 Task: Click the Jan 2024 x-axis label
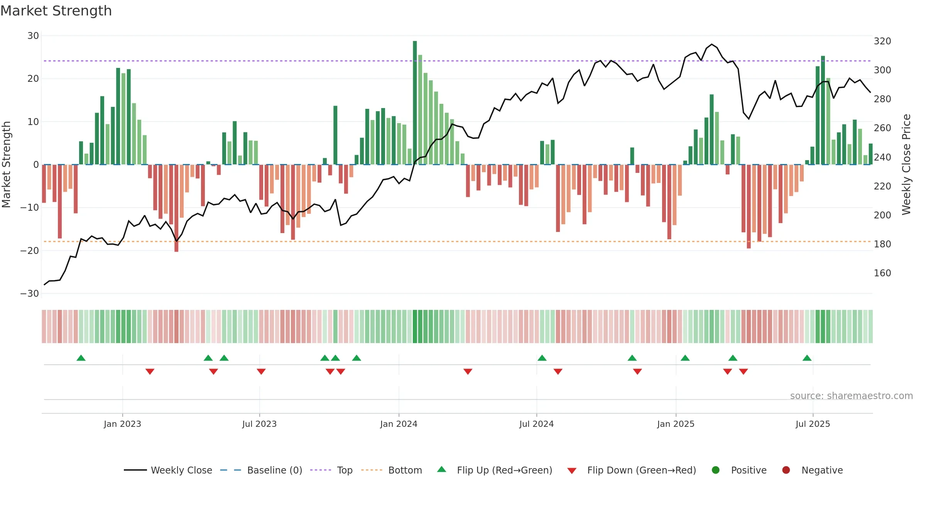click(x=399, y=424)
